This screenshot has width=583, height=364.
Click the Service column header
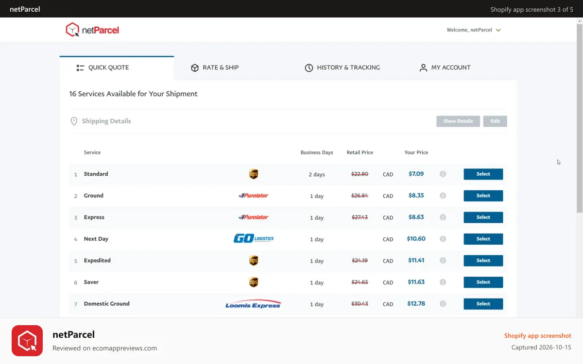92,152
